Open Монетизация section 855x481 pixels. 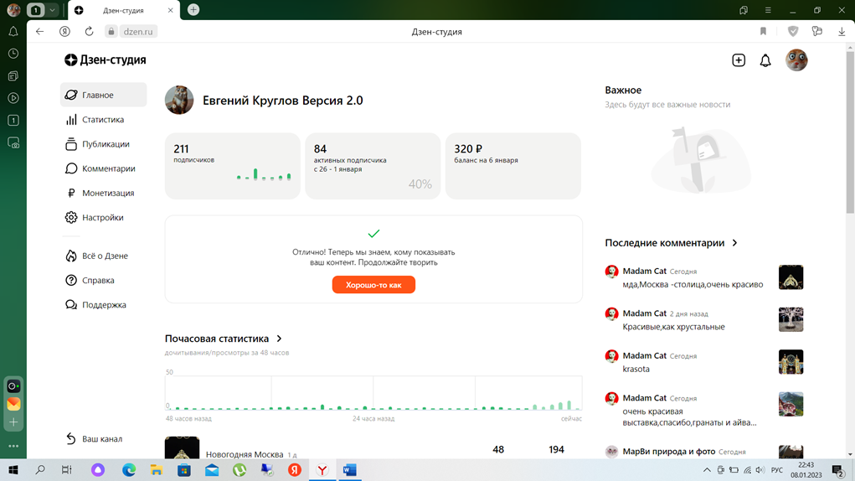pyautogui.click(x=100, y=193)
